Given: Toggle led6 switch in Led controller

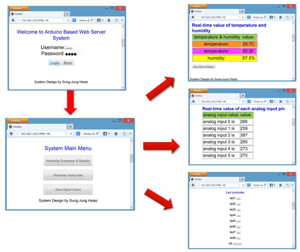Looking at the screenshot, I should tap(238, 227).
